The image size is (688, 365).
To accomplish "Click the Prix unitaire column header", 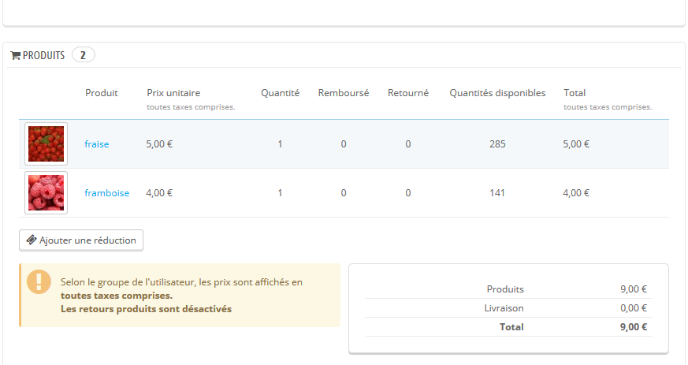I will click(x=173, y=93).
